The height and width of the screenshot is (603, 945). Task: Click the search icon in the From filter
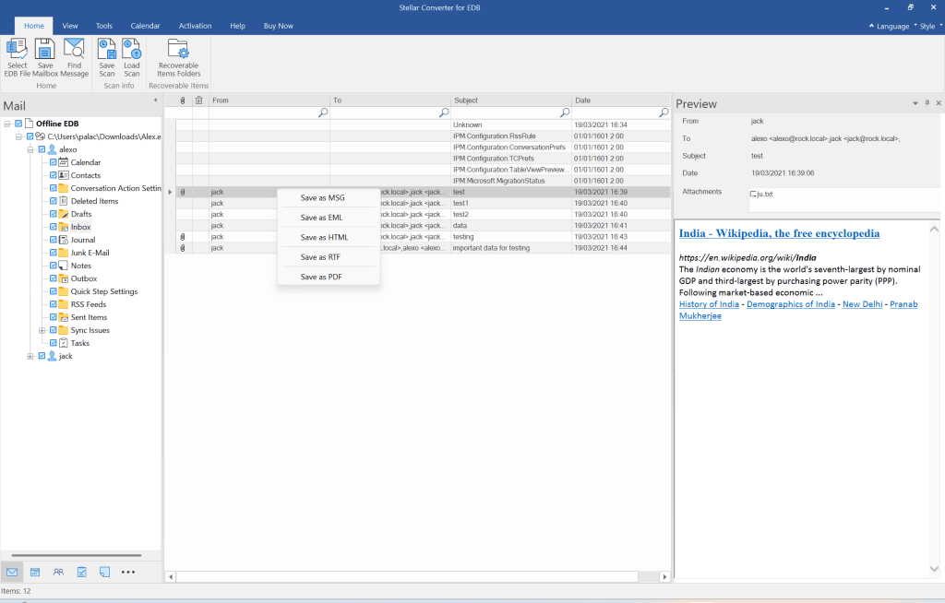pos(323,112)
